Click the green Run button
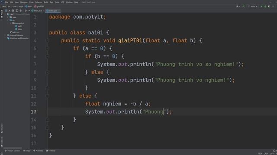Image resolution: width=277 pixels, height=155 pixels. pos(261,6)
